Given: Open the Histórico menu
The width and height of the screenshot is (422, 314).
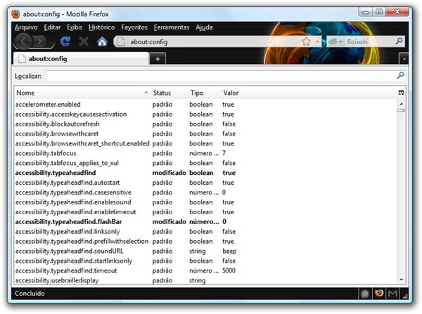Looking at the screenshot, I should [x=102, y=27].
